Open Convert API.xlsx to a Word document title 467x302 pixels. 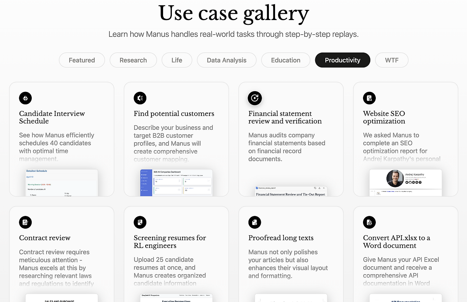click(397, 242)
